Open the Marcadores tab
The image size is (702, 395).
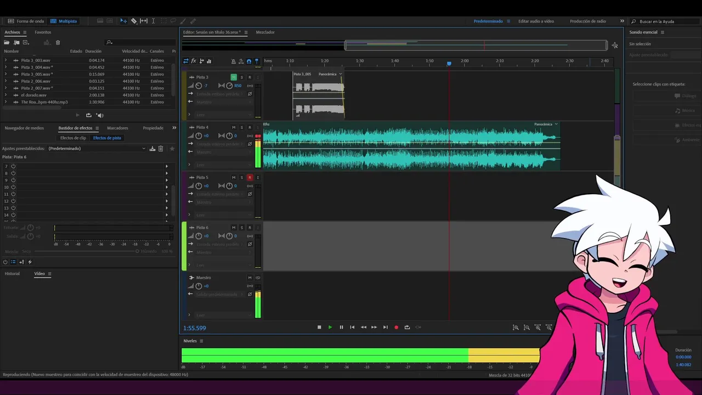pyautogui.click(x=117, y=128)
